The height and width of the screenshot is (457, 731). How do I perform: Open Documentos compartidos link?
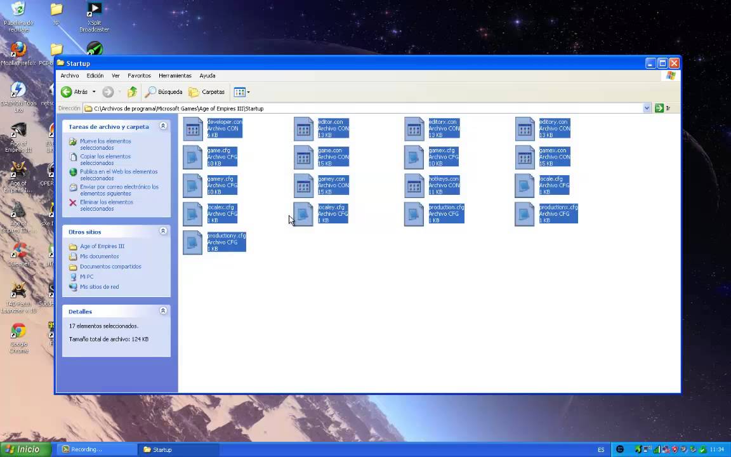(x=110, y=267)
